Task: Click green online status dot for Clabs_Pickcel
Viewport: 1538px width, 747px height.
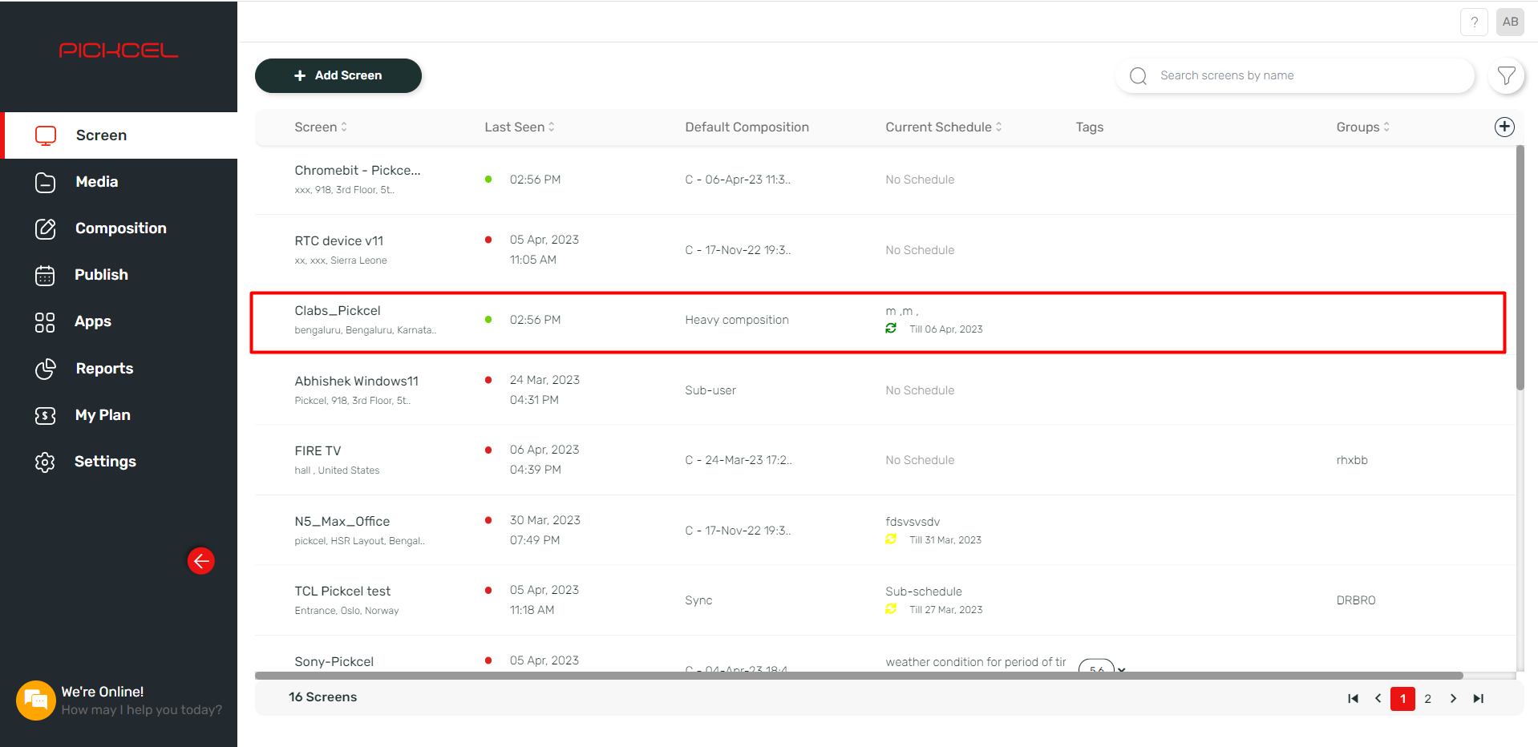Action: tap(488, 319)
